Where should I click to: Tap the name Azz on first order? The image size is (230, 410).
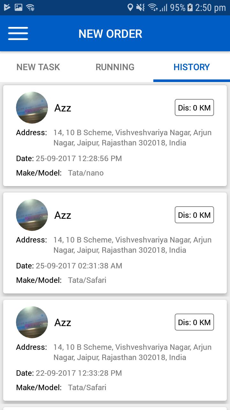tap(63, 108)
